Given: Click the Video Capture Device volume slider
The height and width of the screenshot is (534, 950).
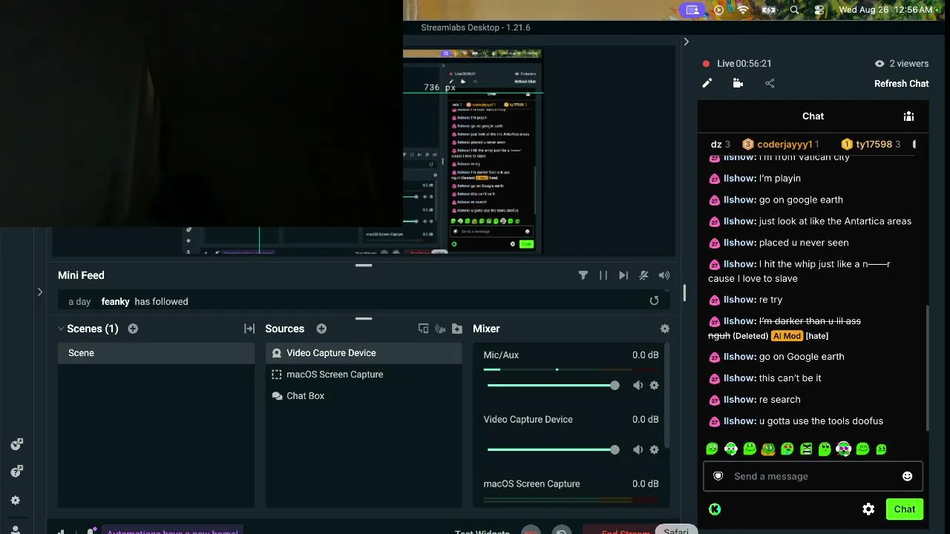Looking at the screenshot, I should tap(551, 449).
